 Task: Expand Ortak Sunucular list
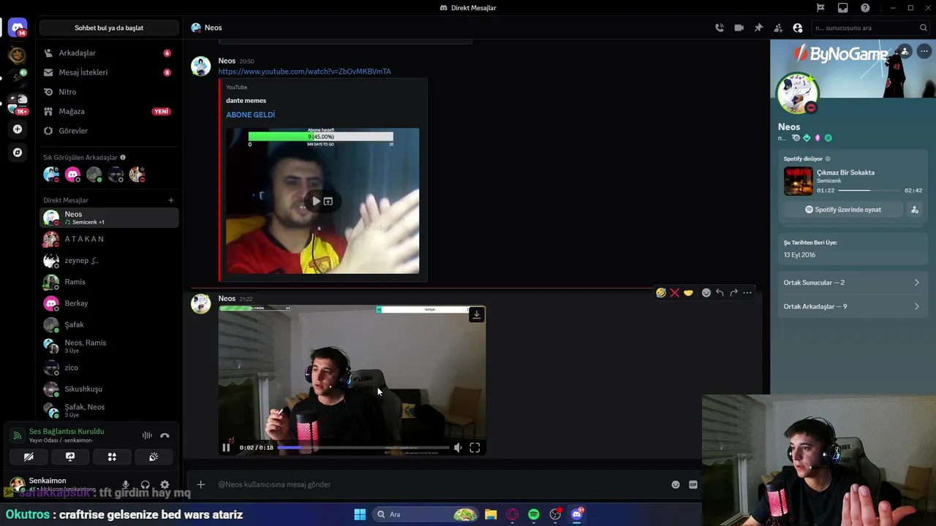(x=853, y=283)
